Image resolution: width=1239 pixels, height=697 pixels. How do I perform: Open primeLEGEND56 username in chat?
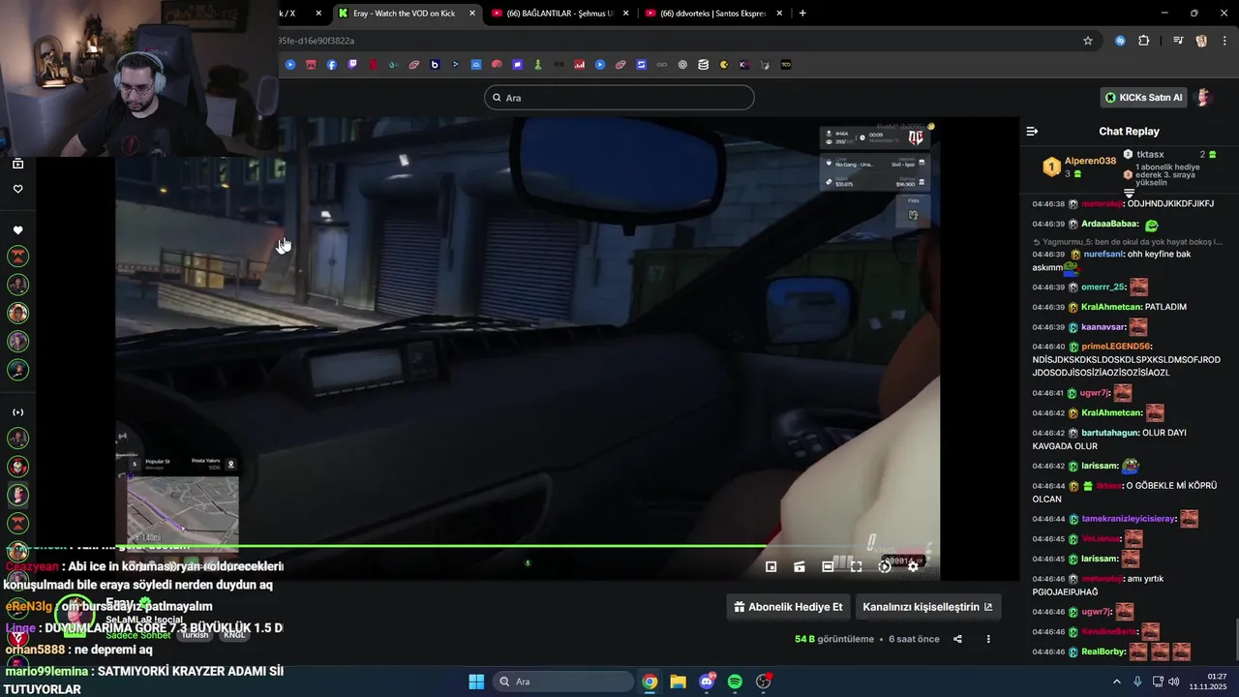[x=1115, y=347]
